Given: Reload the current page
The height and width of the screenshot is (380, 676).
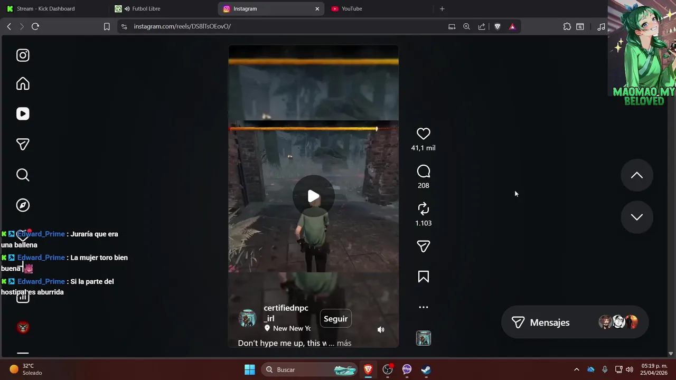Looking at the screenshot, I should click(x=35, y=26).
